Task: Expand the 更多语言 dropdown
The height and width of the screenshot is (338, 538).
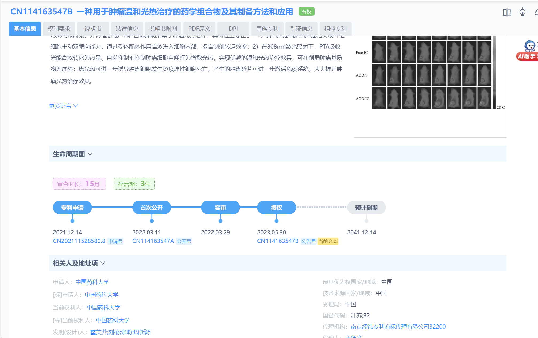Action: [x=63, y=106]
